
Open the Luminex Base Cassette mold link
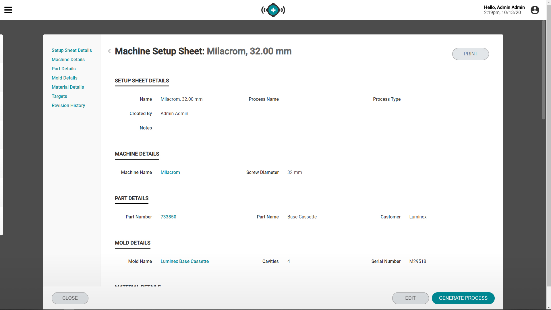click(185, 261)
